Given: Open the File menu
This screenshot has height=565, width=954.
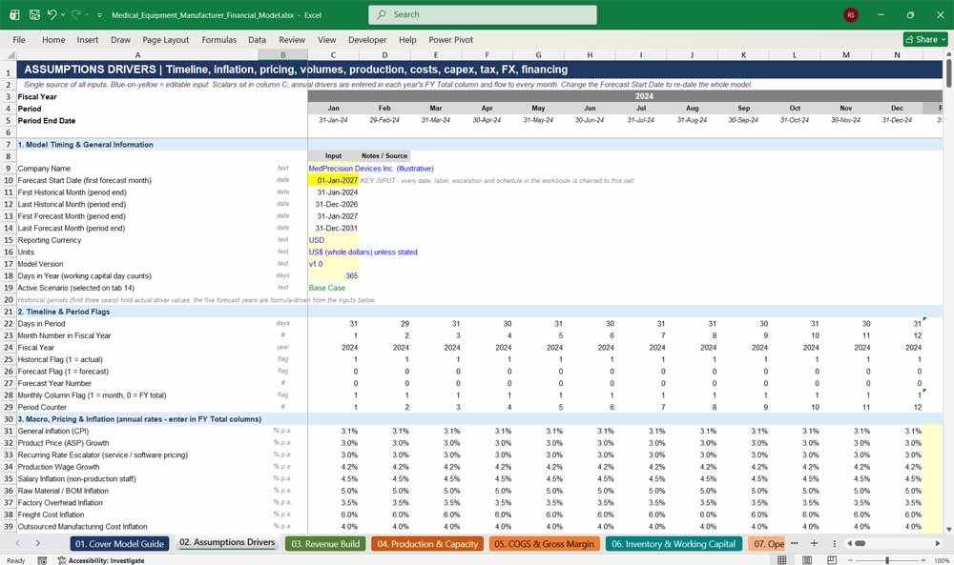Looking at the screenshot, I should pyautogui.click(x=19, y=39).
